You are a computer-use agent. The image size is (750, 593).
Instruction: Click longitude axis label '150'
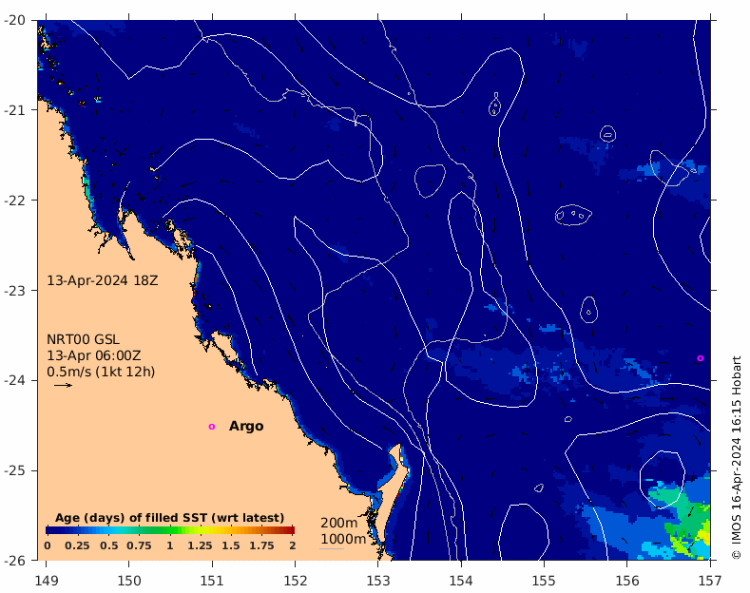pos(129,581)
